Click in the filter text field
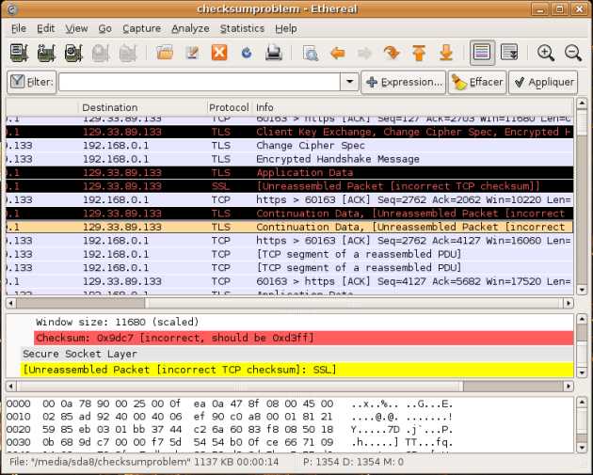This screenshot has height=475, width=593. click(198, 83)
